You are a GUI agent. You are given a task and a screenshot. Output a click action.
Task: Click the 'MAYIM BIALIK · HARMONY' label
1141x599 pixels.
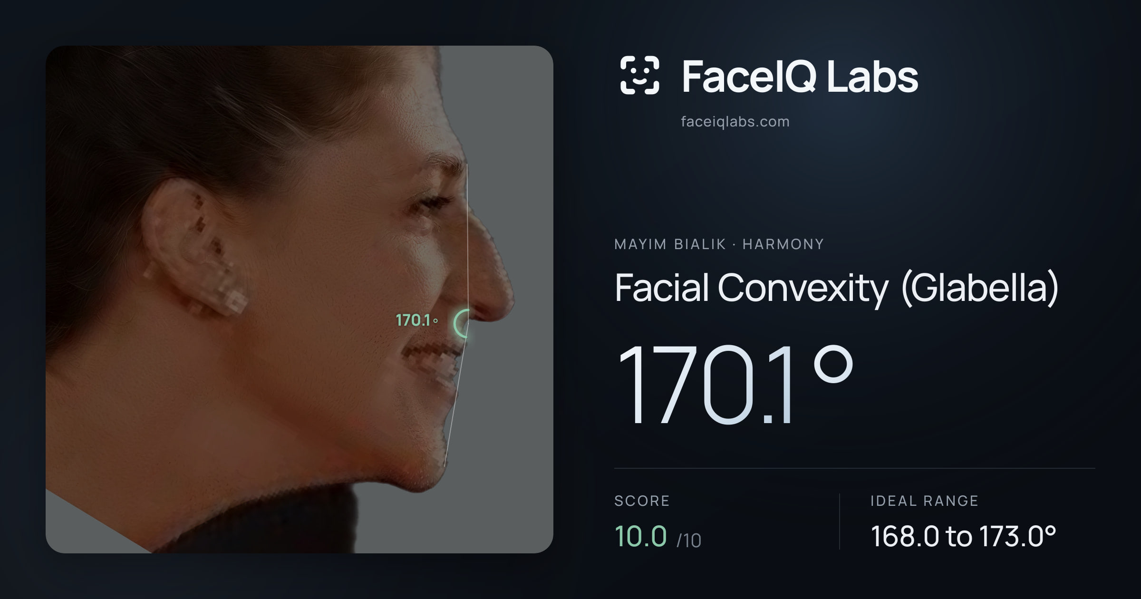click(719, 244)
